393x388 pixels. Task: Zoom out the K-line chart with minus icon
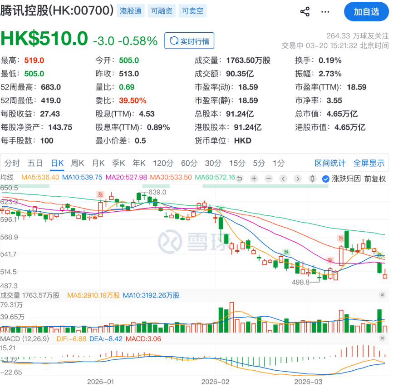click(x=269, y=179)
